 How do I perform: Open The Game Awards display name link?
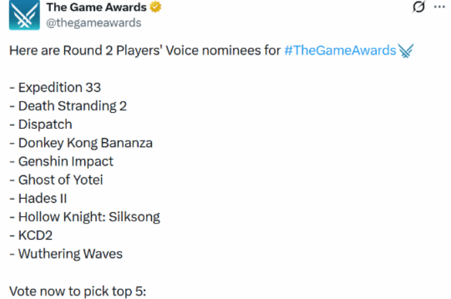(96, 8)
